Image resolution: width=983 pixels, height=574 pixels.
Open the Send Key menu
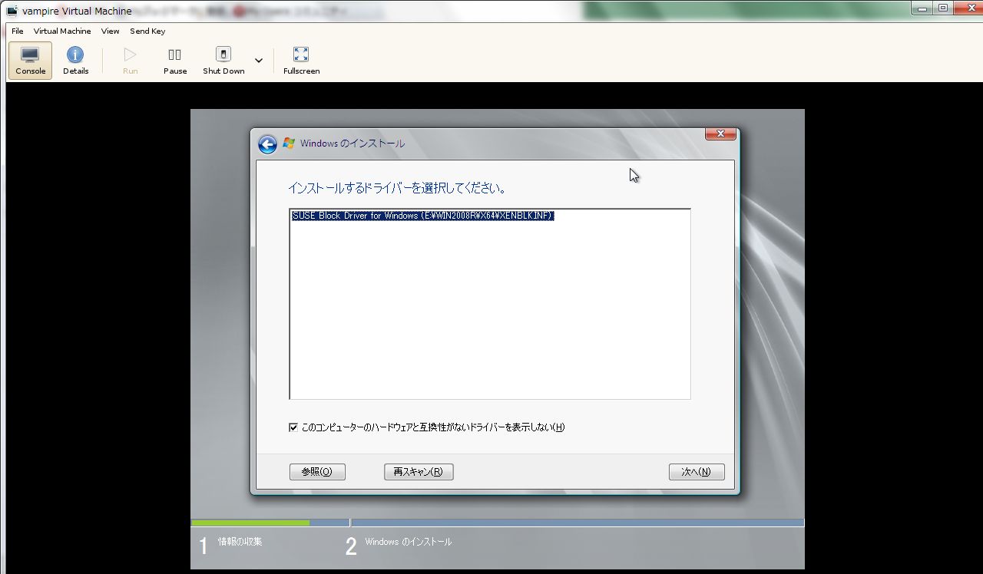(147, 31)
